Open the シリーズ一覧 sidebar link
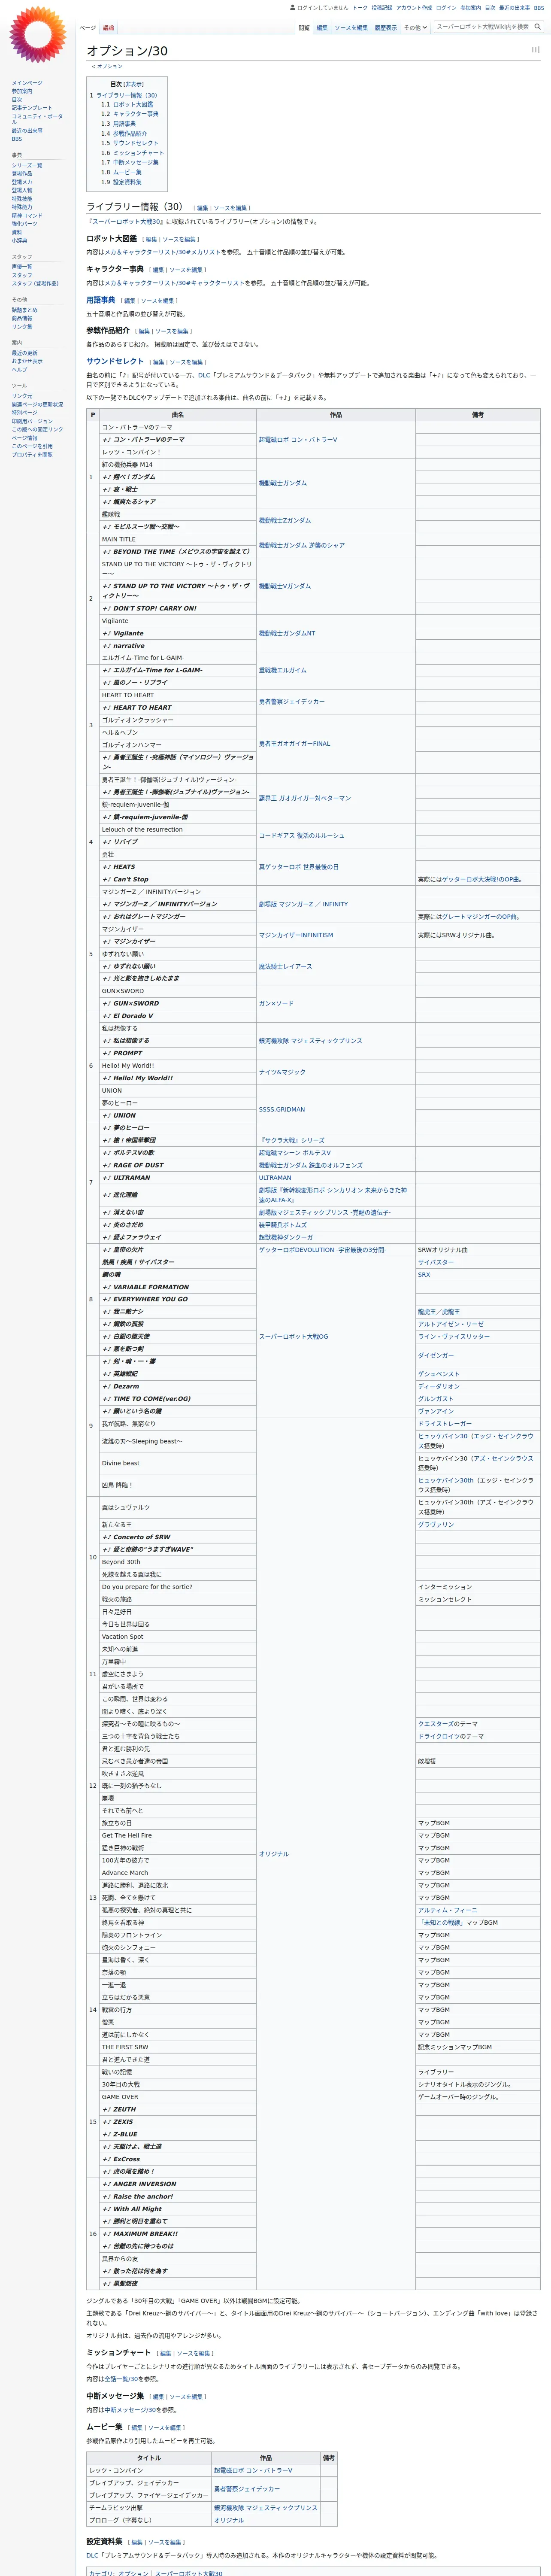The width and height of the screenshot is (551, 2576). click(27, 165)
